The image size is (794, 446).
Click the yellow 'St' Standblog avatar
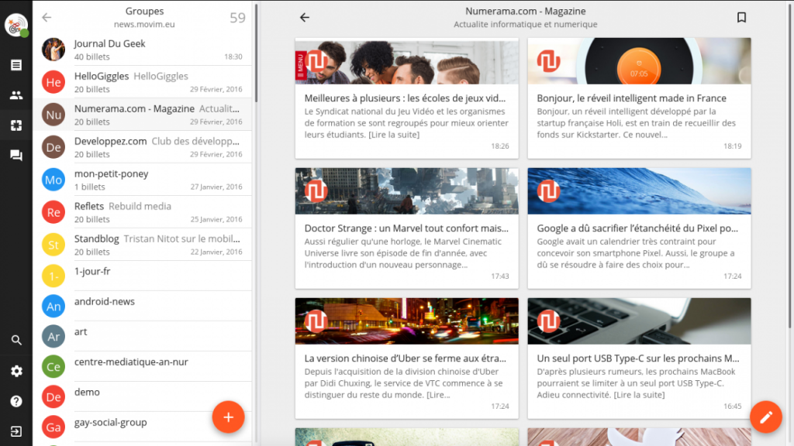54,245
